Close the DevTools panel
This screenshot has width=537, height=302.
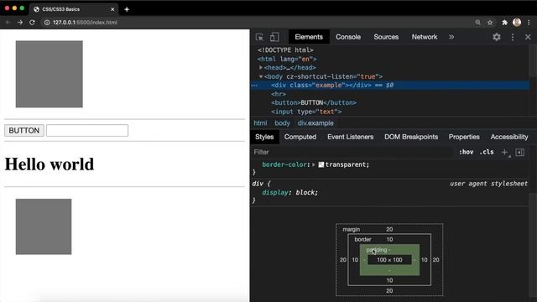(528, 37)
